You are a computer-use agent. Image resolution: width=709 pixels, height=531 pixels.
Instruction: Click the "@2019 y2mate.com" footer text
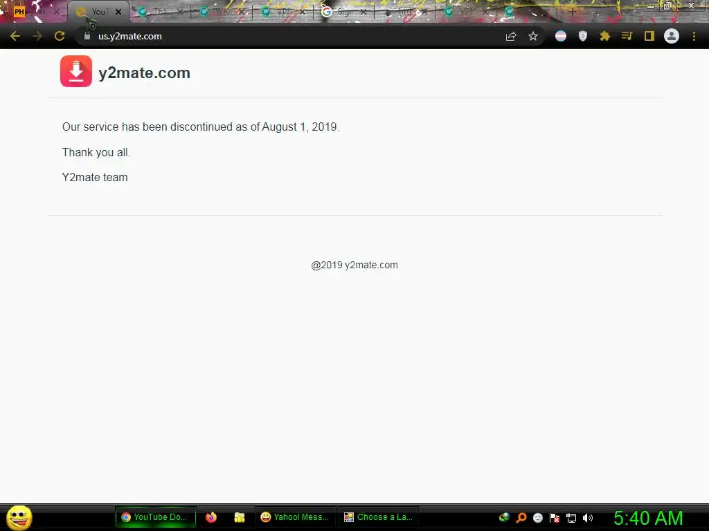(x=354, y=265)
